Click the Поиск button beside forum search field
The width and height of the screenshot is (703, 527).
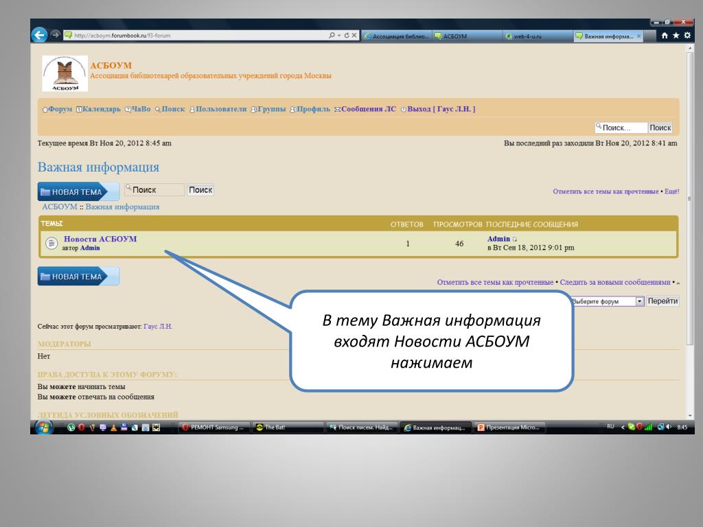click(200, 189)
